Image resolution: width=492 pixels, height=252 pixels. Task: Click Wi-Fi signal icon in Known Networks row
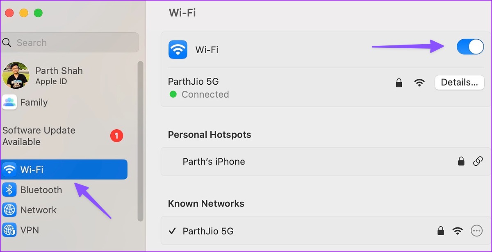[x=458, y=231]
